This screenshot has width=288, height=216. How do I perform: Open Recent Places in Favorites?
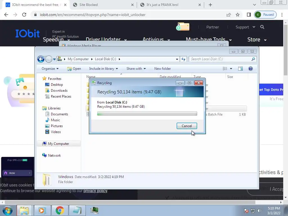tap(61, 96)
